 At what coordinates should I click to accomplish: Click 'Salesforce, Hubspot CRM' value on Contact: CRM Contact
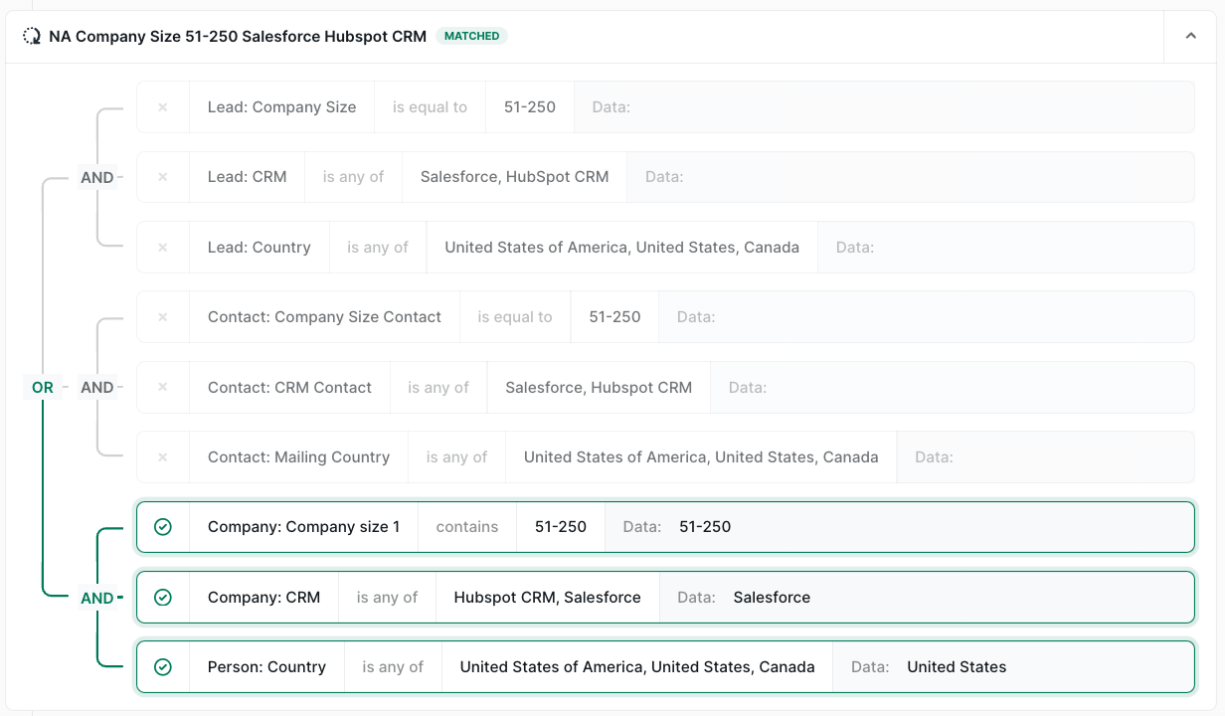point(599,387)
